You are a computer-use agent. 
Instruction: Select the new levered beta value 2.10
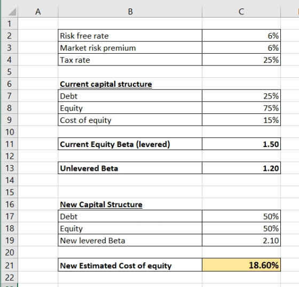pyautogui.click(x=241, y=240)
